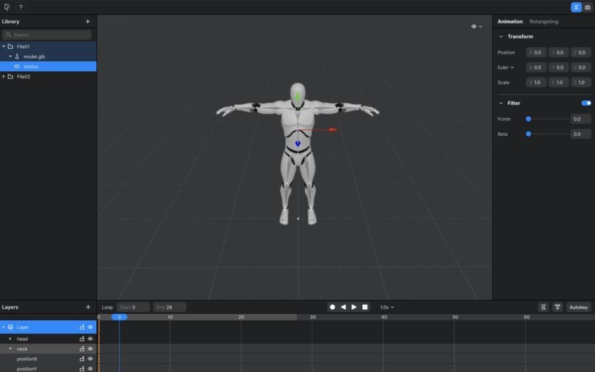Viewport: 595px width, 372px height.
Task: Open the Euler rotation mode dropdown
Action: (506, 67)
